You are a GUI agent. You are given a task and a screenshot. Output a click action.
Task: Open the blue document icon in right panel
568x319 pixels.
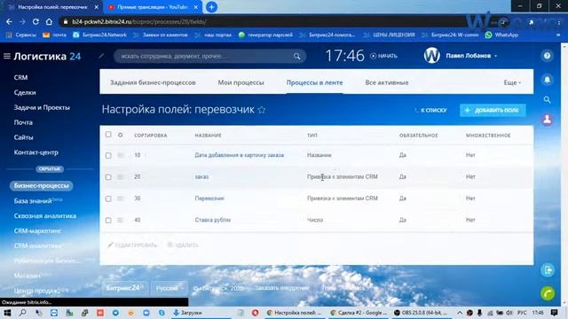coord(548,269)
